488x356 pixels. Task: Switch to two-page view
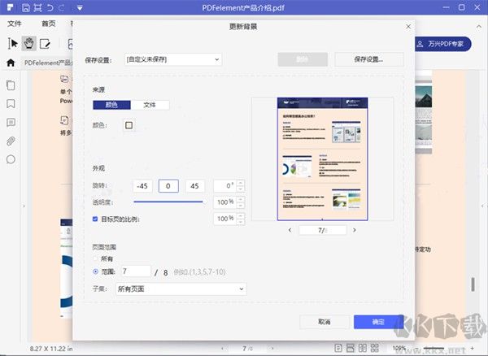coord(363,348)
